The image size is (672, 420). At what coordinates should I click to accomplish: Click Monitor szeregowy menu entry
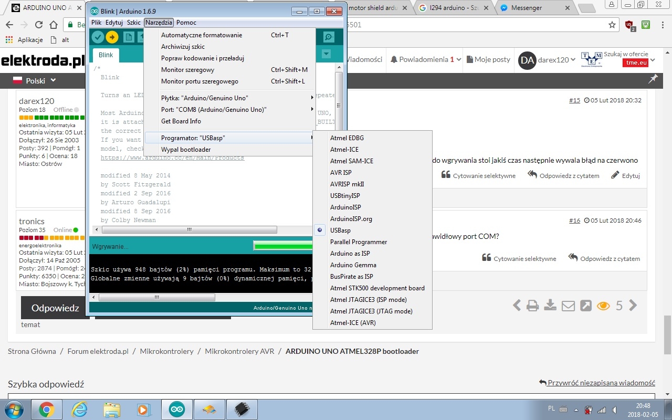pos(230,70)
